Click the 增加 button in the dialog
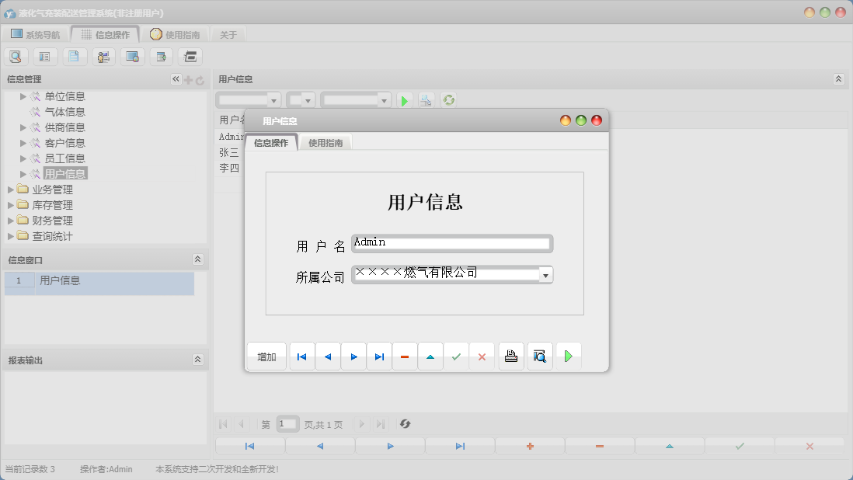Image resolution: width=853 pixels, height=480 pixels. 266,356
